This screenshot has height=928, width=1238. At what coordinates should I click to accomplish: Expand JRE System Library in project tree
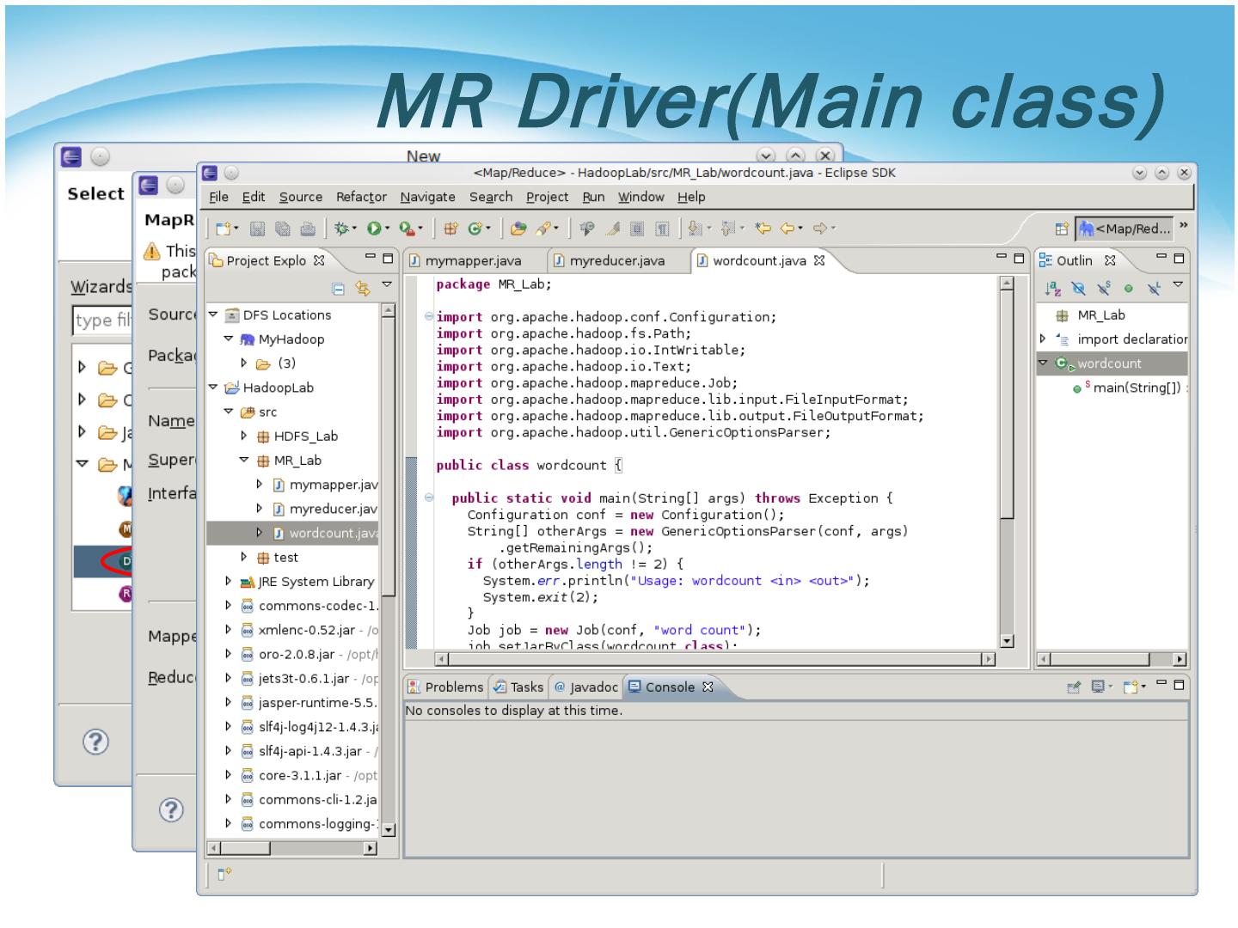229,582
